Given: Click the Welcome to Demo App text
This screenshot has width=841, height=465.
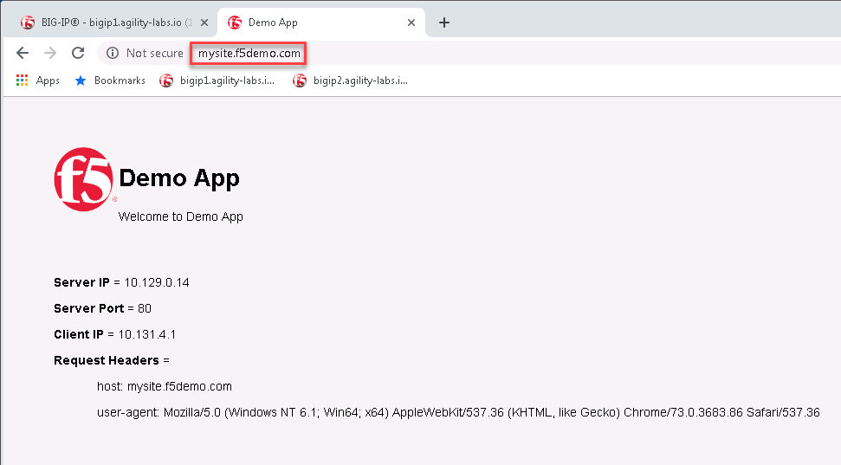Looking at the screenshot, I should (181, 216).
